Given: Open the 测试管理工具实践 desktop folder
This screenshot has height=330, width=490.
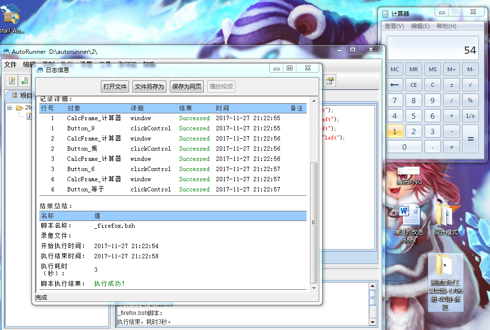Looking at the screenshot, I should pos(445,282).
